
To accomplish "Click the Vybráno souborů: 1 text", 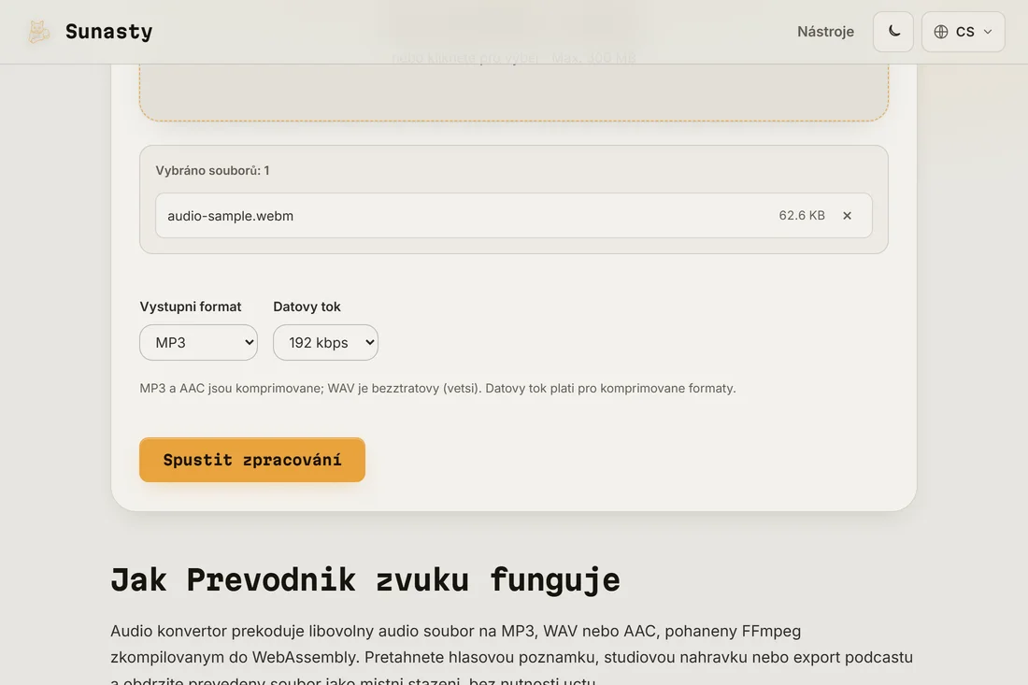I will coord(212,170).
